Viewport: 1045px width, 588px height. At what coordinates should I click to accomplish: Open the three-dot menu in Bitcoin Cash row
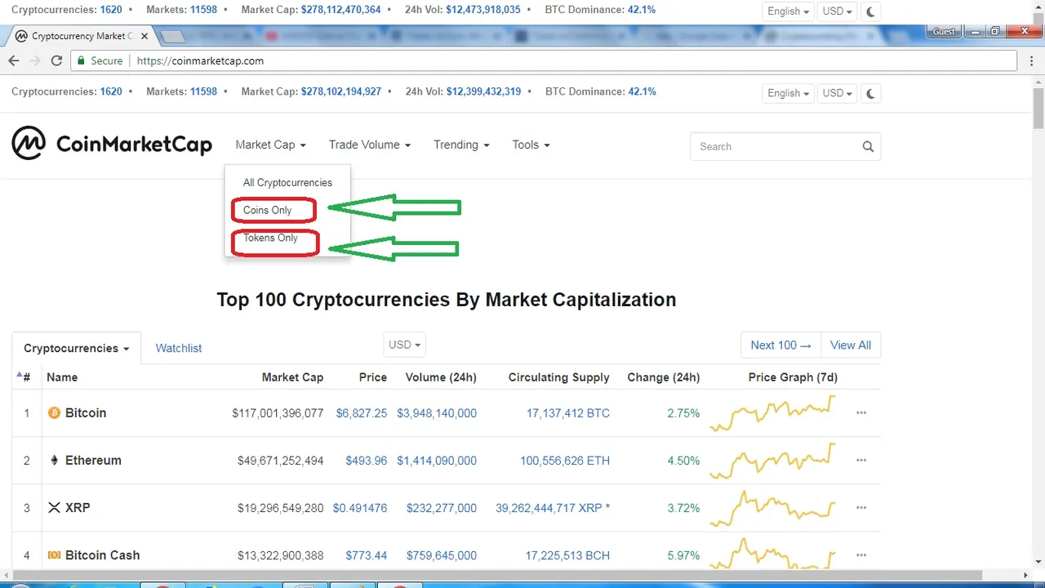[x=861, y=555]
